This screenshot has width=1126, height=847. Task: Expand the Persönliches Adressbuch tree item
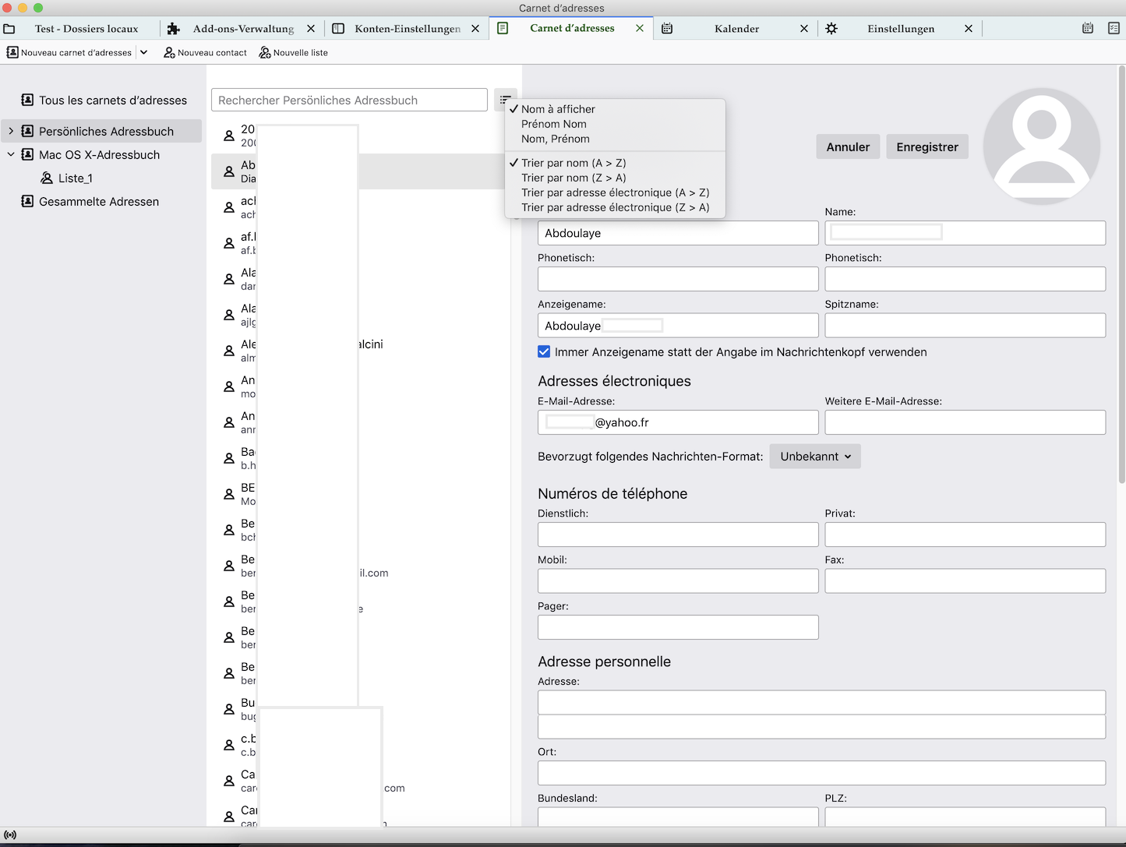tap(11, 132)
